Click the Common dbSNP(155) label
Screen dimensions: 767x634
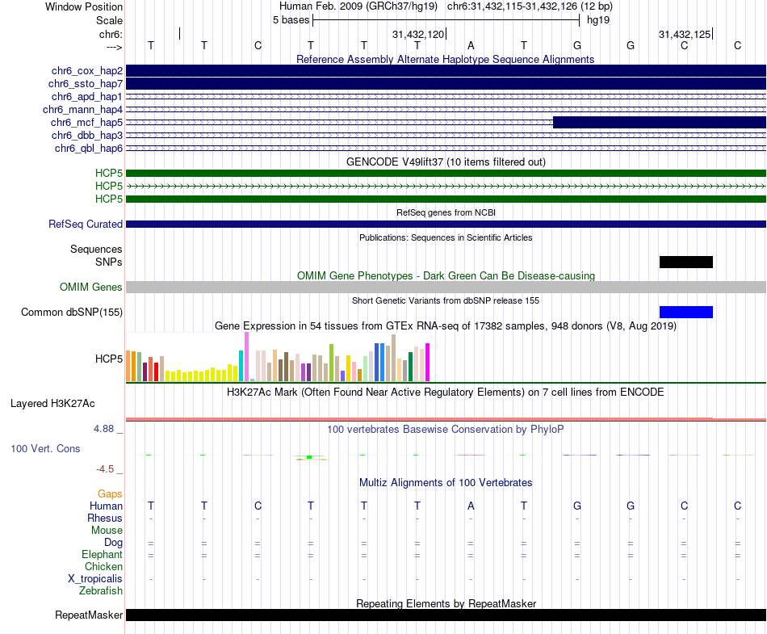click(x=71, y=312)
